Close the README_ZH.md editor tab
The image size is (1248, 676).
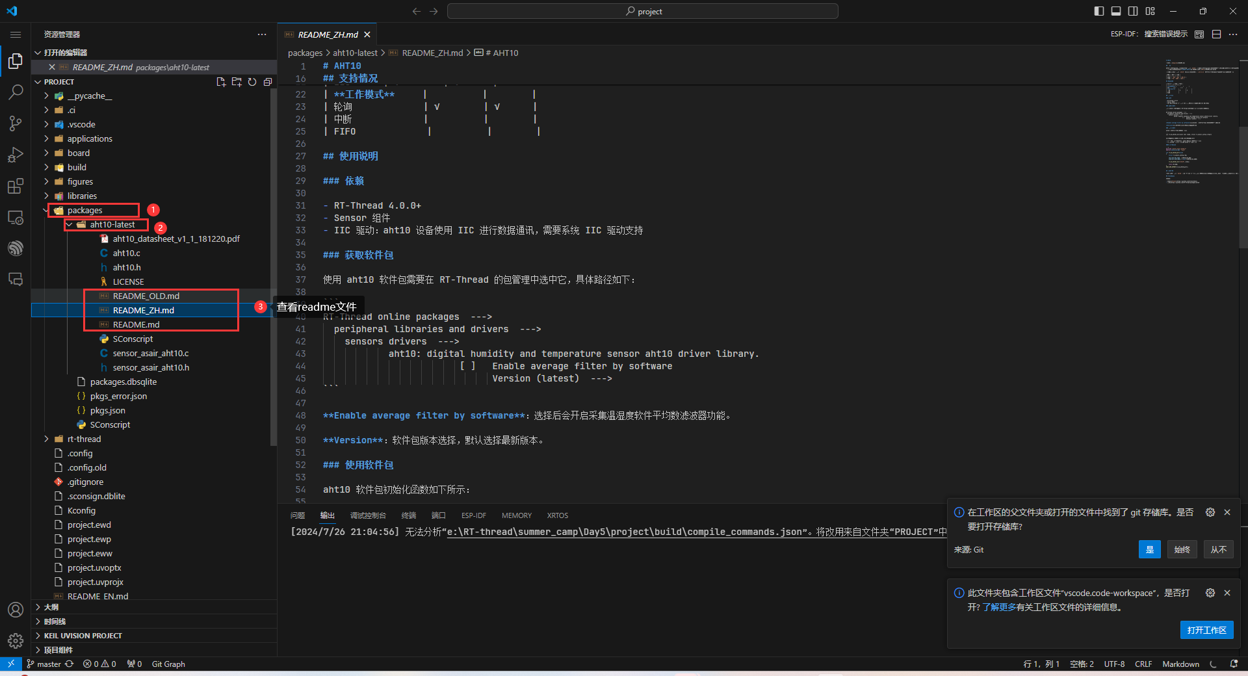point(367,34)
